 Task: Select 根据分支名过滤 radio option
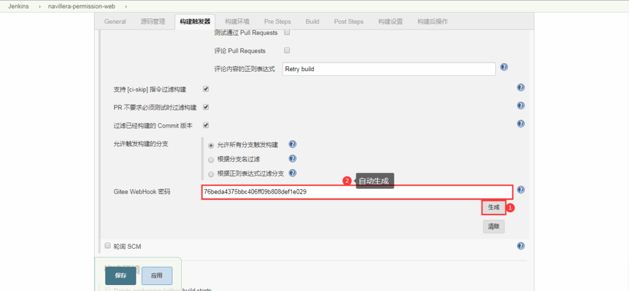tap(211, 160)
